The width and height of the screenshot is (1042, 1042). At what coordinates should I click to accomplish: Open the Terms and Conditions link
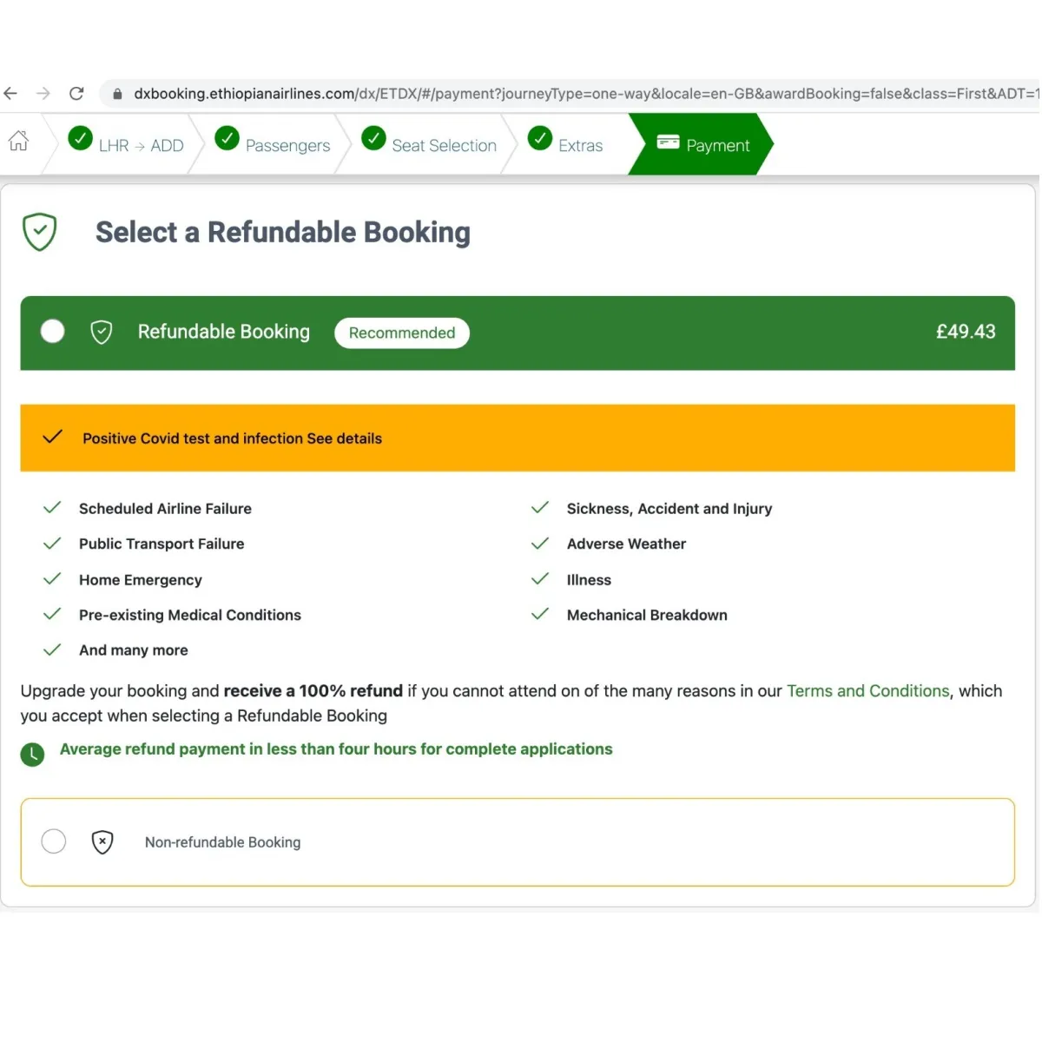[x=867, y=690]
